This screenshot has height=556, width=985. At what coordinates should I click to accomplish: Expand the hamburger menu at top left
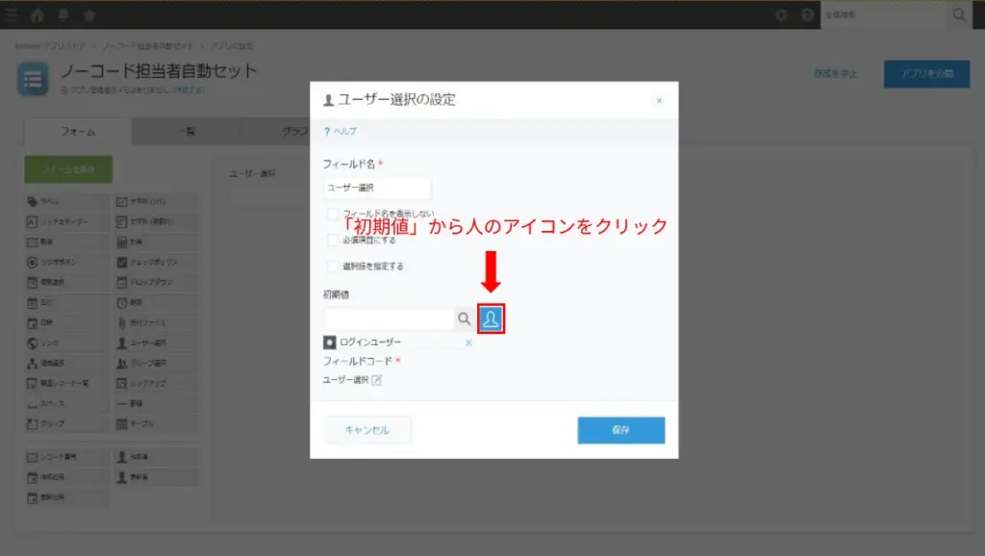pyautogui.click(x=13, y=14)
